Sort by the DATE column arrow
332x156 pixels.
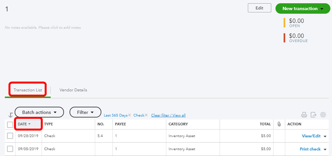click(29, 124)
